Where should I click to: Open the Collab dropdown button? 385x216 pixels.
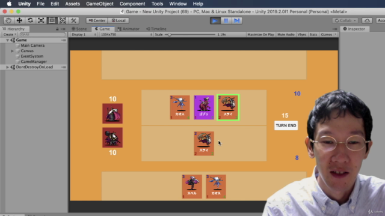pos(345,20)
